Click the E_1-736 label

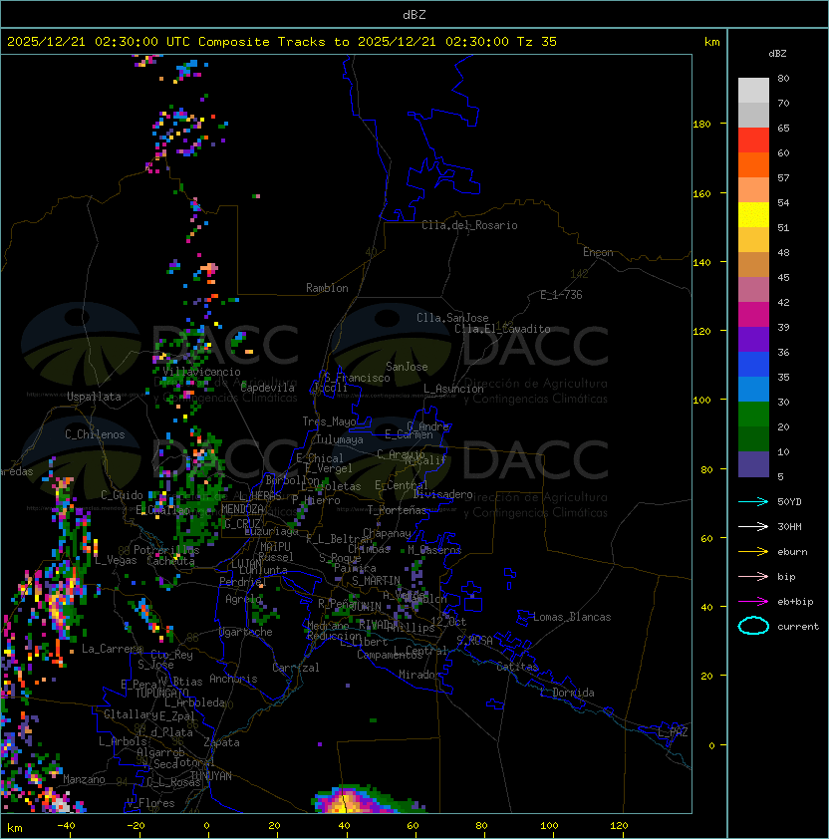(x=561, y=295)
